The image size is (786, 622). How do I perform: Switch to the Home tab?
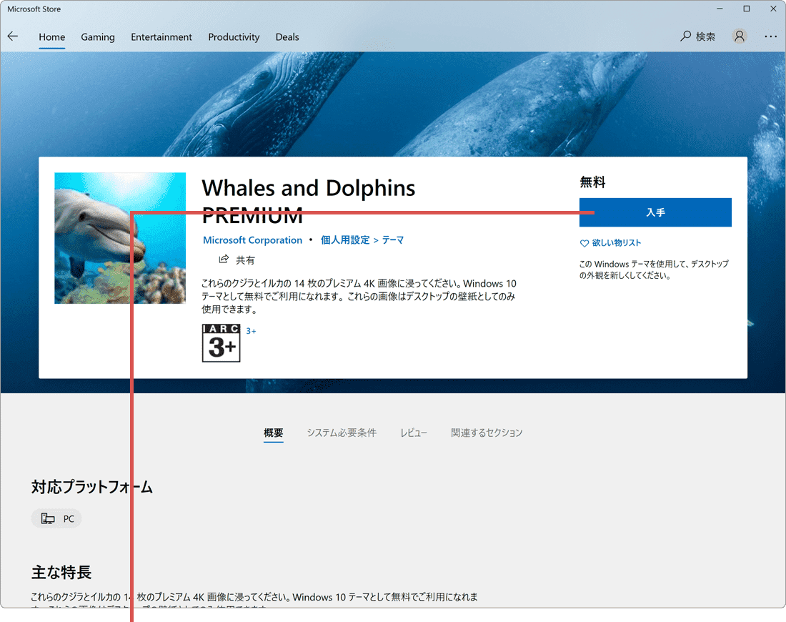52,37
